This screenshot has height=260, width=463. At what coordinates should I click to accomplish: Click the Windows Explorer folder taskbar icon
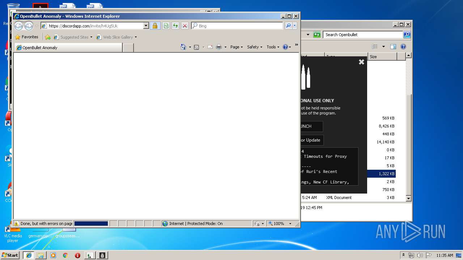point(41,255)
